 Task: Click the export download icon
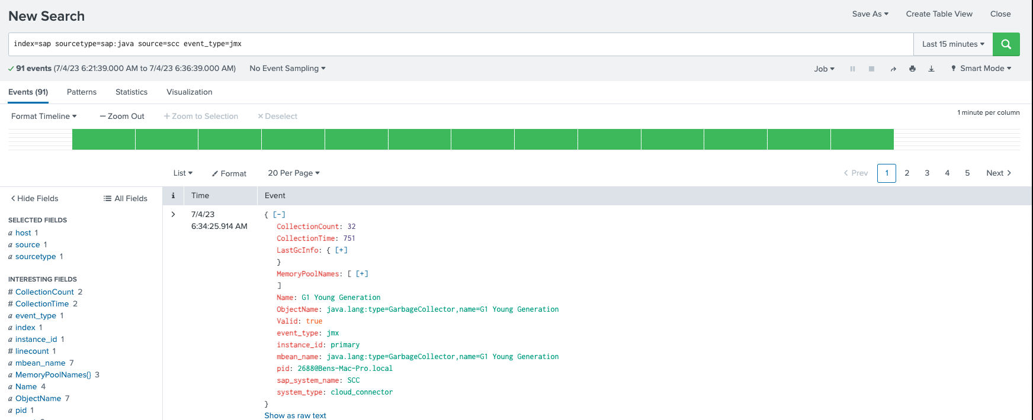(x=931, y=69)
